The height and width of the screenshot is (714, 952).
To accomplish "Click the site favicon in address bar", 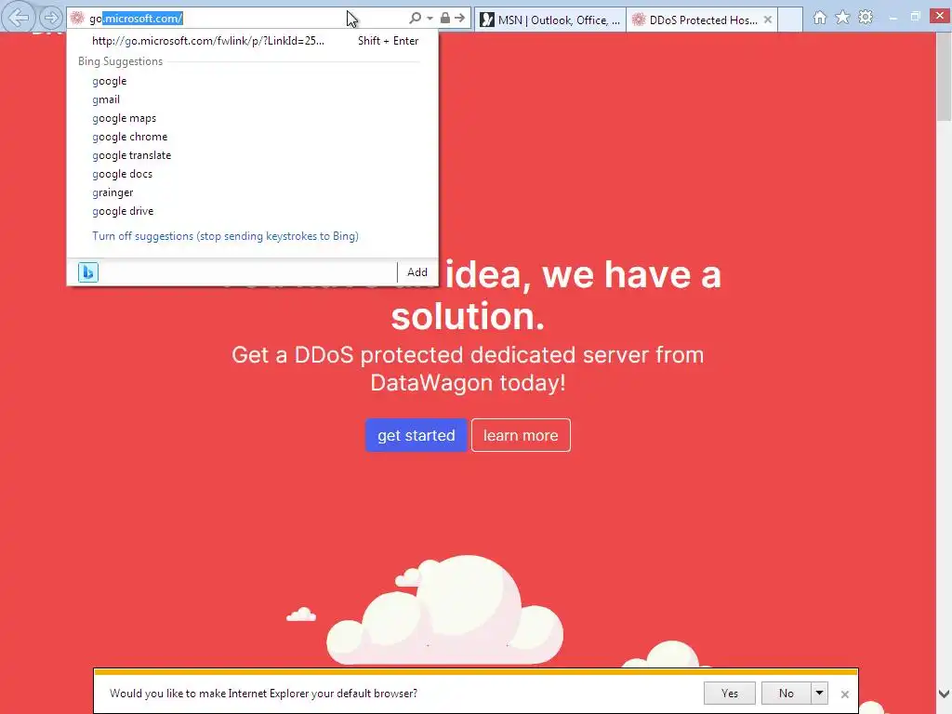I will [x=77, y=19].
